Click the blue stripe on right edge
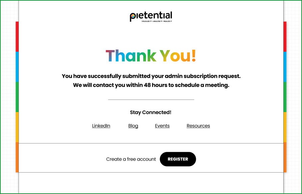Viewport: 302px width, 194px height. point(285,67)
